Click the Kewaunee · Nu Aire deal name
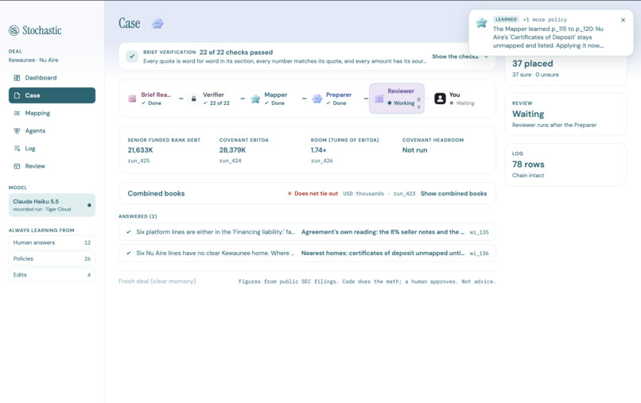The width and height of the screenshot is (641, 403). pos(33,60)
